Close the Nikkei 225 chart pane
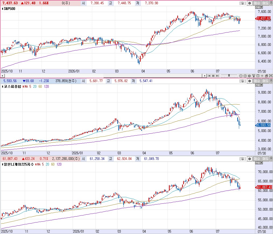273x234 pixels. [x=271, y=160]
